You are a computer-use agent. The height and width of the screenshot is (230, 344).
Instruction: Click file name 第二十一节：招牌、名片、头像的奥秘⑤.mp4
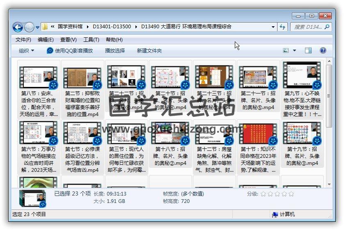point(258,100)
